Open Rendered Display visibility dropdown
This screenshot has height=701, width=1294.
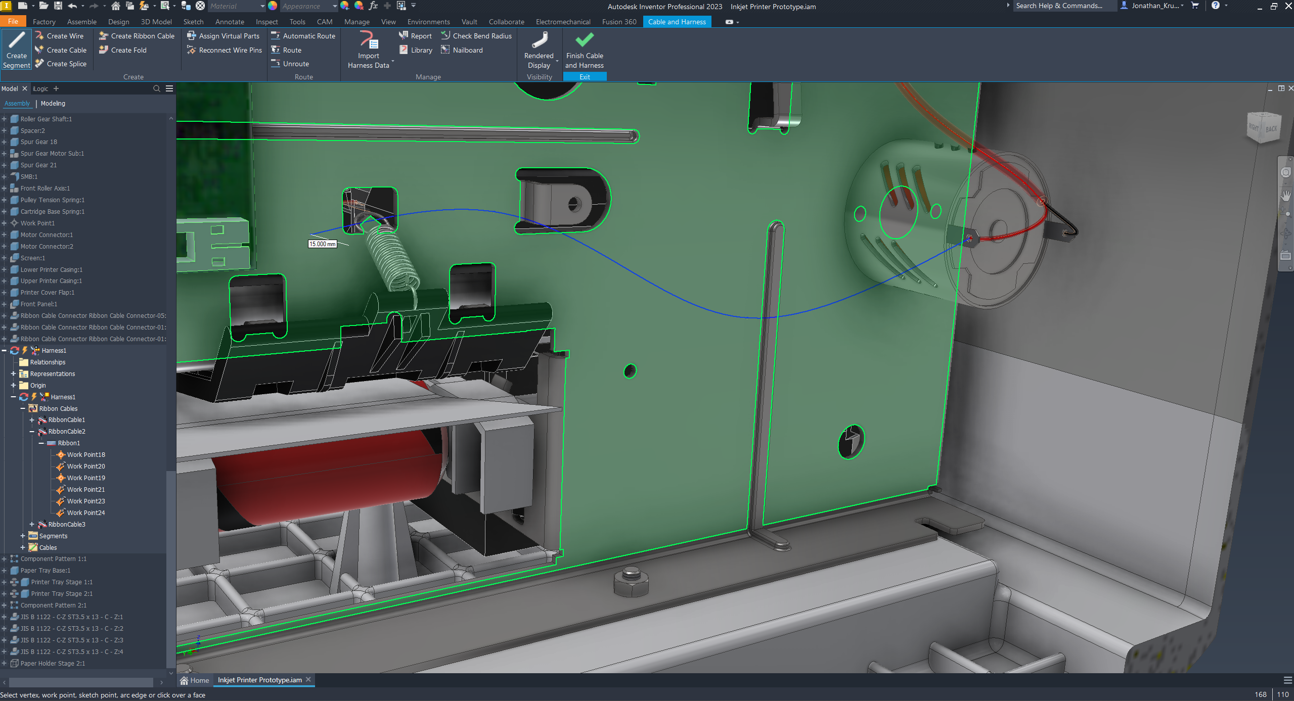click(557, 61)
